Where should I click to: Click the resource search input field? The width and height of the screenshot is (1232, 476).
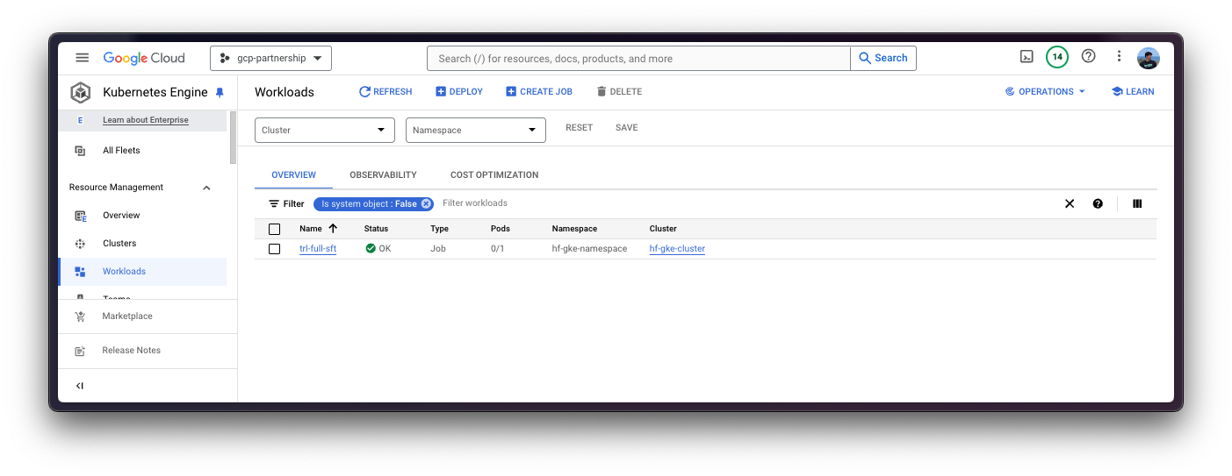coord(638,58)
